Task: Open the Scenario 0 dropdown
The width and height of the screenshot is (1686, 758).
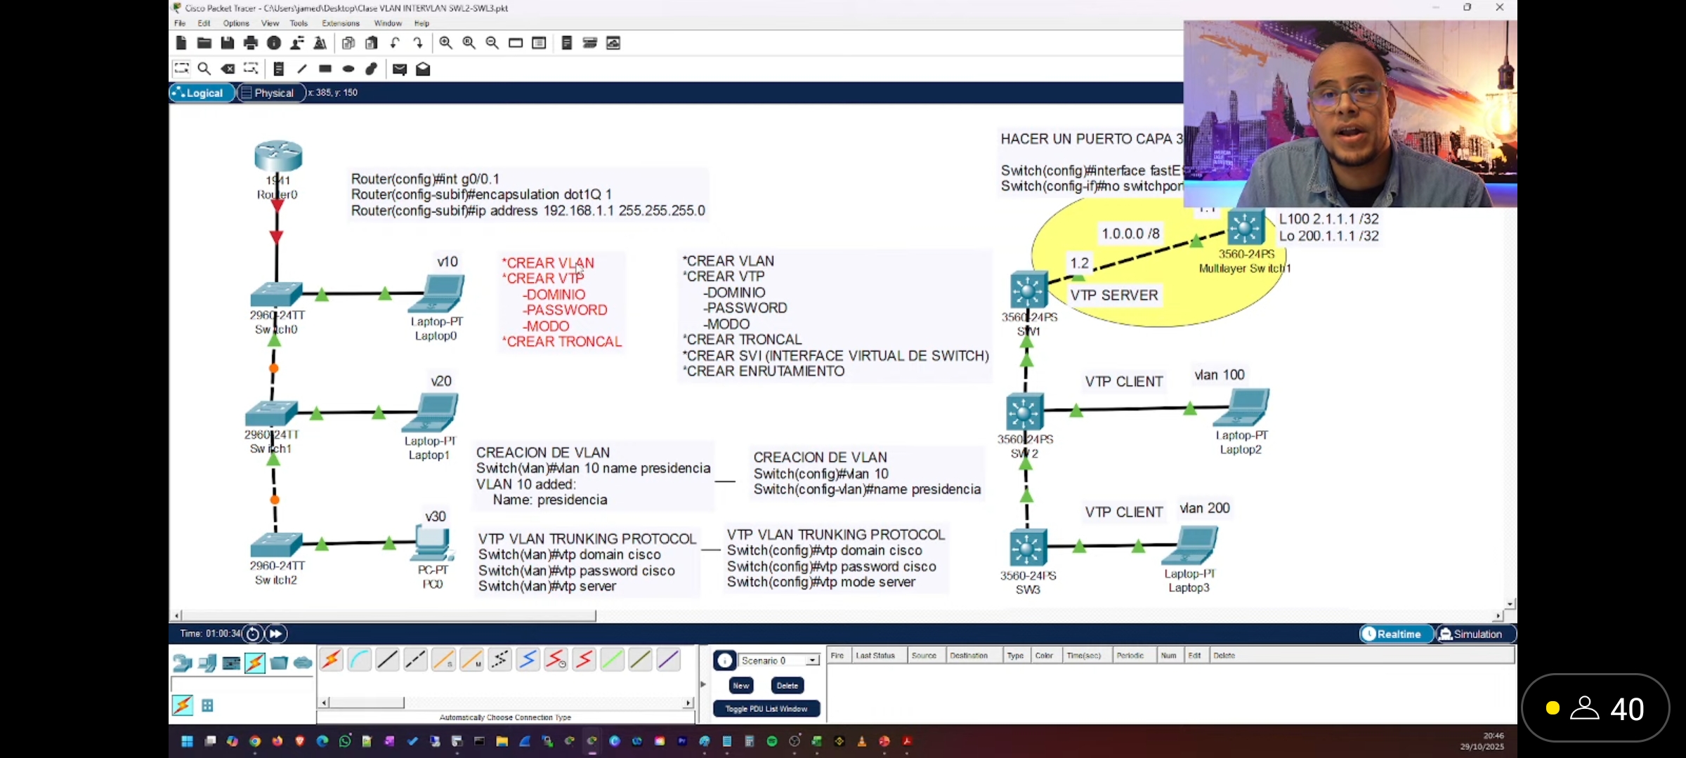Action: [x=780, y=660]
